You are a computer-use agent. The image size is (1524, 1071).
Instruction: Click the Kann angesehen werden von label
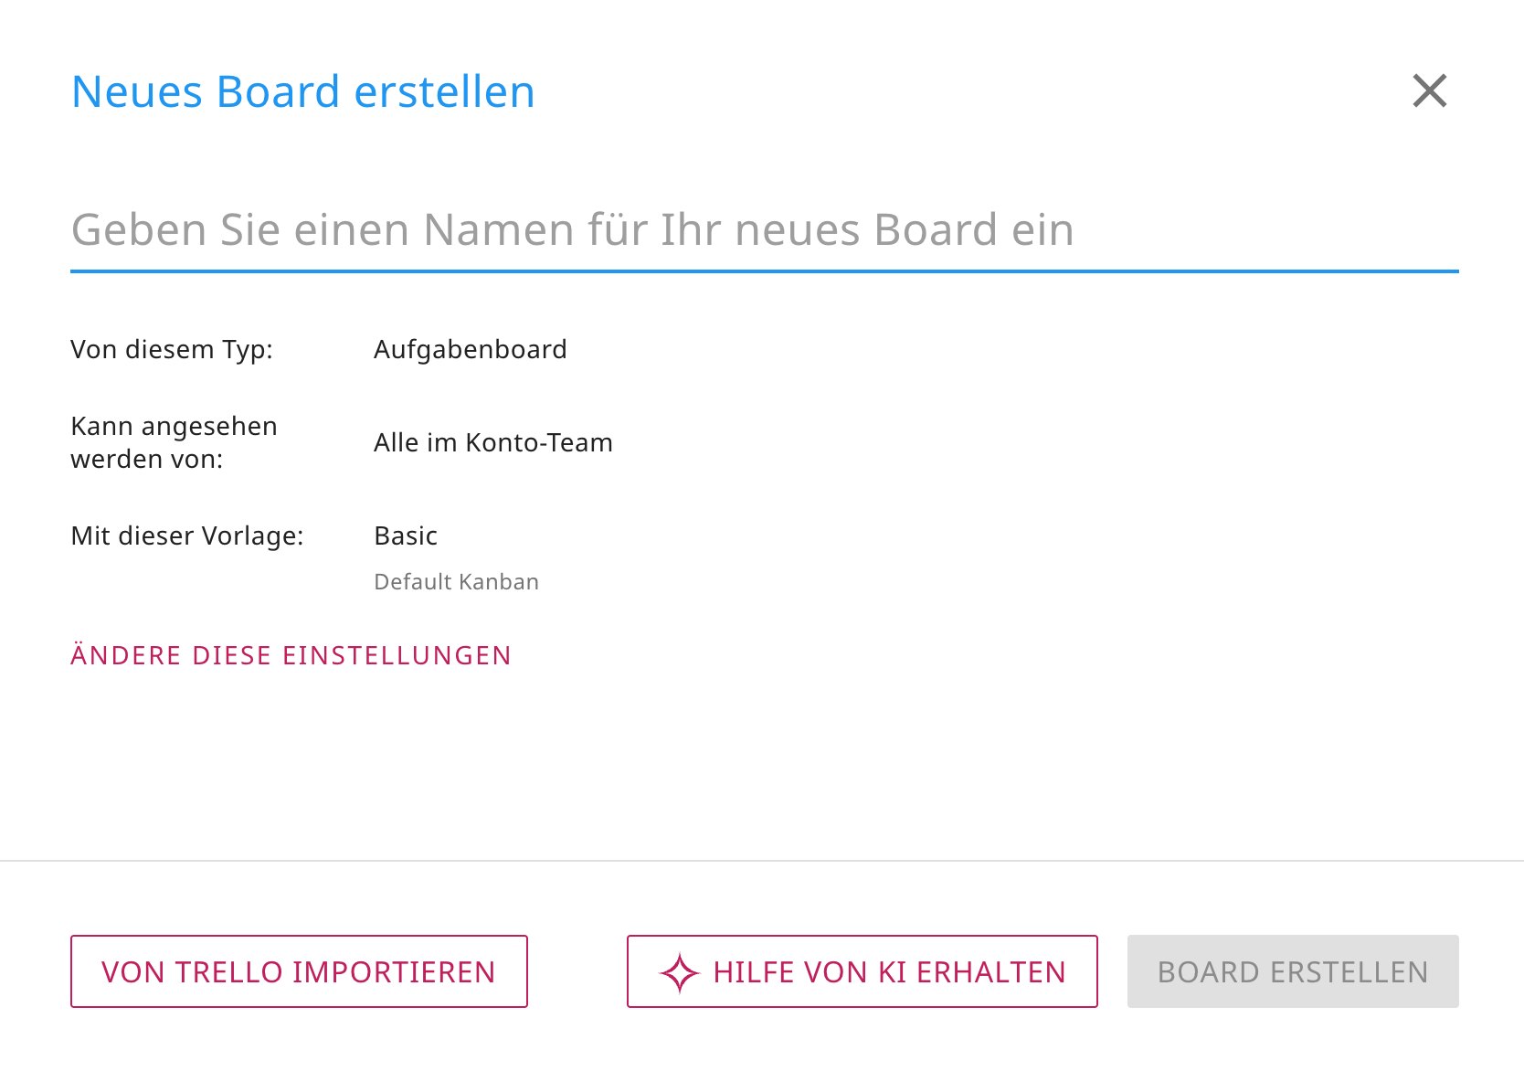coord(174,442)
